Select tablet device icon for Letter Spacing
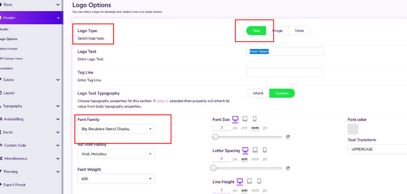 pos(255,150)
